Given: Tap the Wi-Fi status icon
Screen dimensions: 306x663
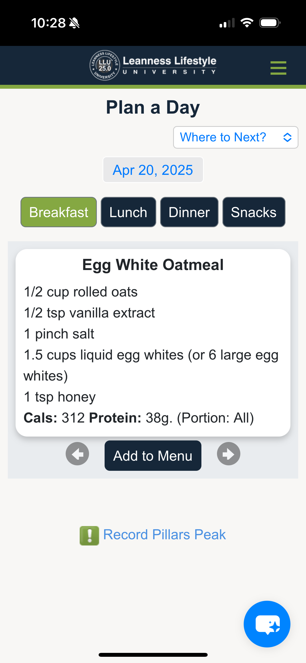Looking at the screenshot, I should [247, 23].
